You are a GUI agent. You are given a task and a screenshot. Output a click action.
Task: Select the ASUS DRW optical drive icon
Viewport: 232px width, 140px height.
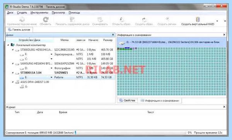click(17, 82)
